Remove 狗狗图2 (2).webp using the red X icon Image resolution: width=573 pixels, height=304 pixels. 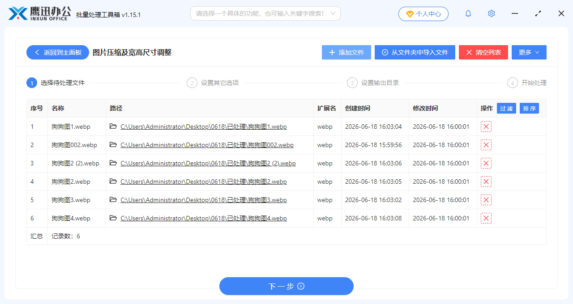tap(486, 163)
